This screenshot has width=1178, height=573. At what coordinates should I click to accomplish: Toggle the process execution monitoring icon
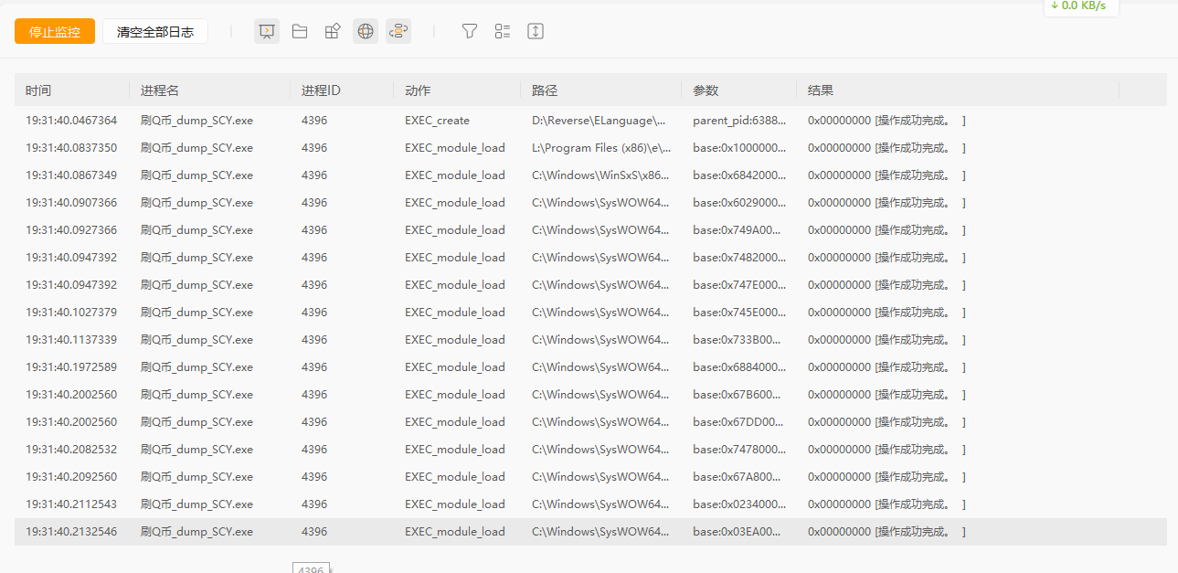point(266,32)
